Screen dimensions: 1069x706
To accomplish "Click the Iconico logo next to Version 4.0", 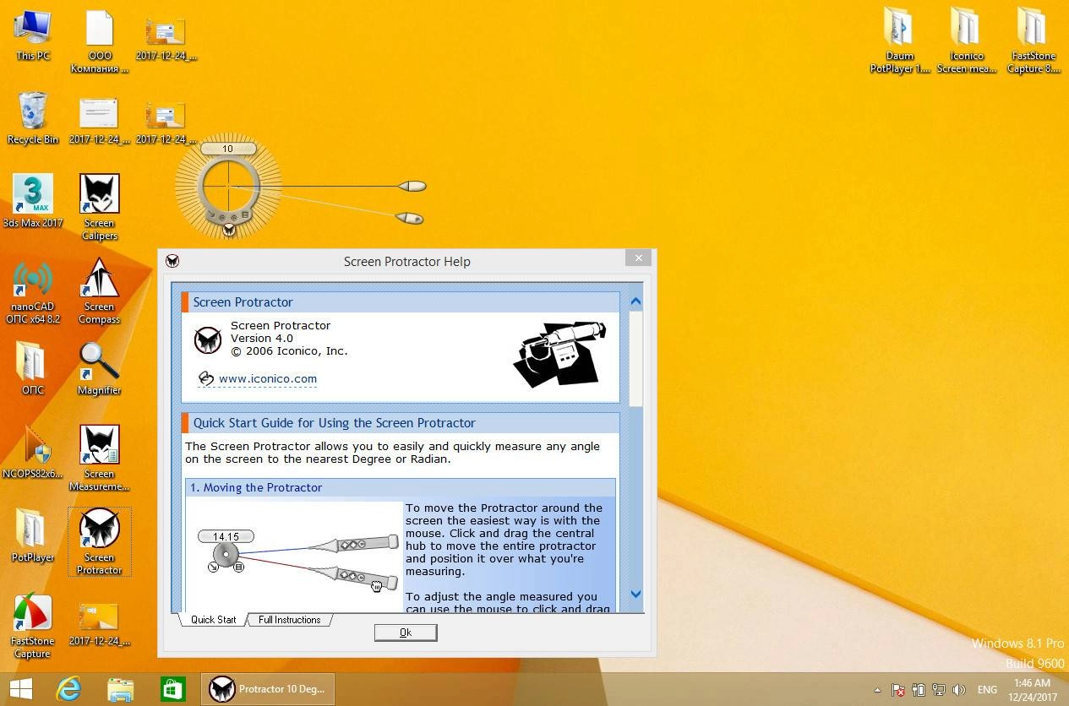I will [x=208, y=339].
